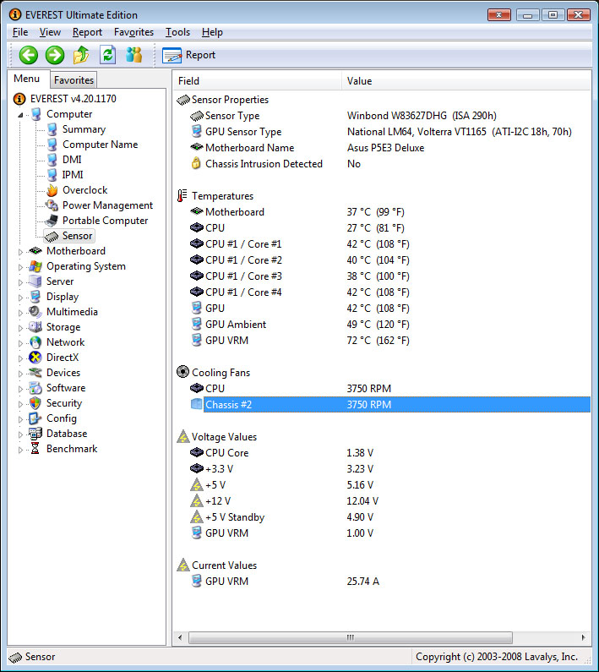Expand the Server tree node
The width and height of the screenshot is (599, 672).
pos(20,282)
